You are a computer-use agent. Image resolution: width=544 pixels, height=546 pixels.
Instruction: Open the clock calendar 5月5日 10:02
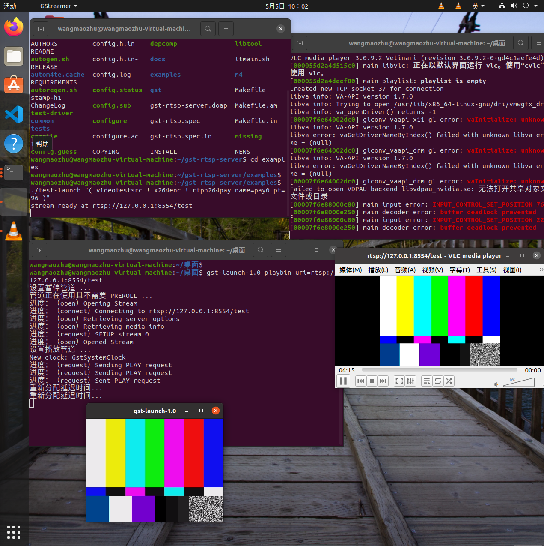coord(287,6)
